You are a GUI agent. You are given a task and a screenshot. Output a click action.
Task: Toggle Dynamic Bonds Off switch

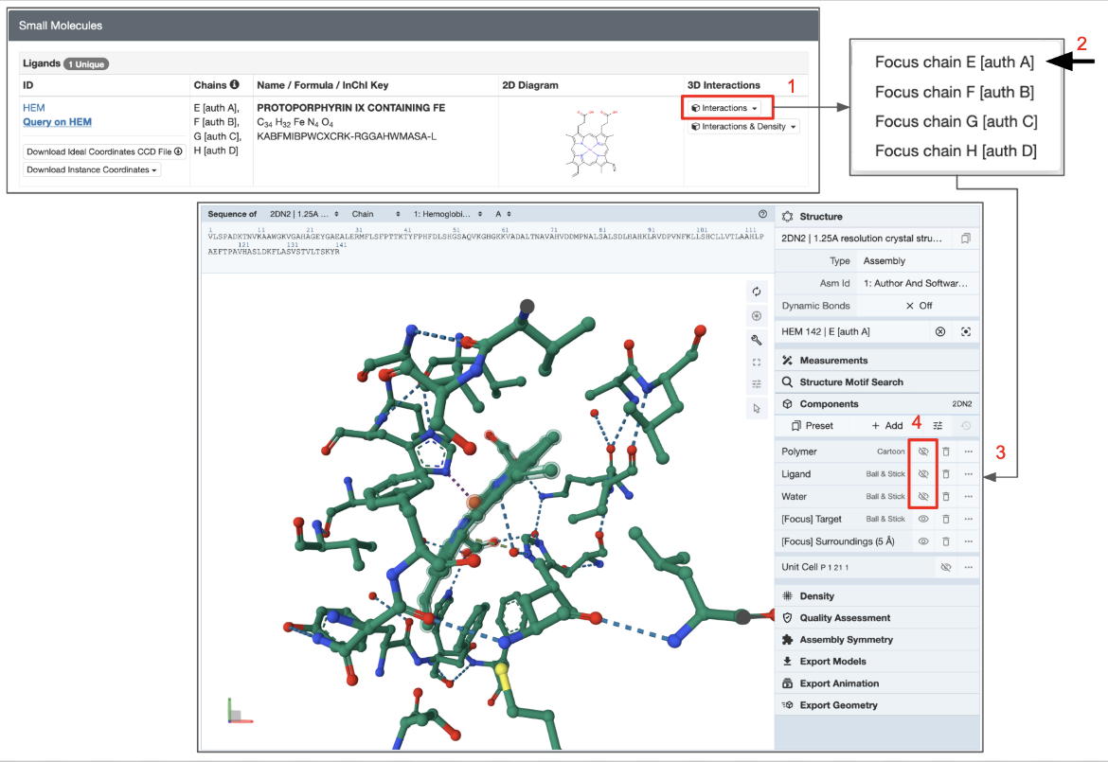click(x=919, y=306)
